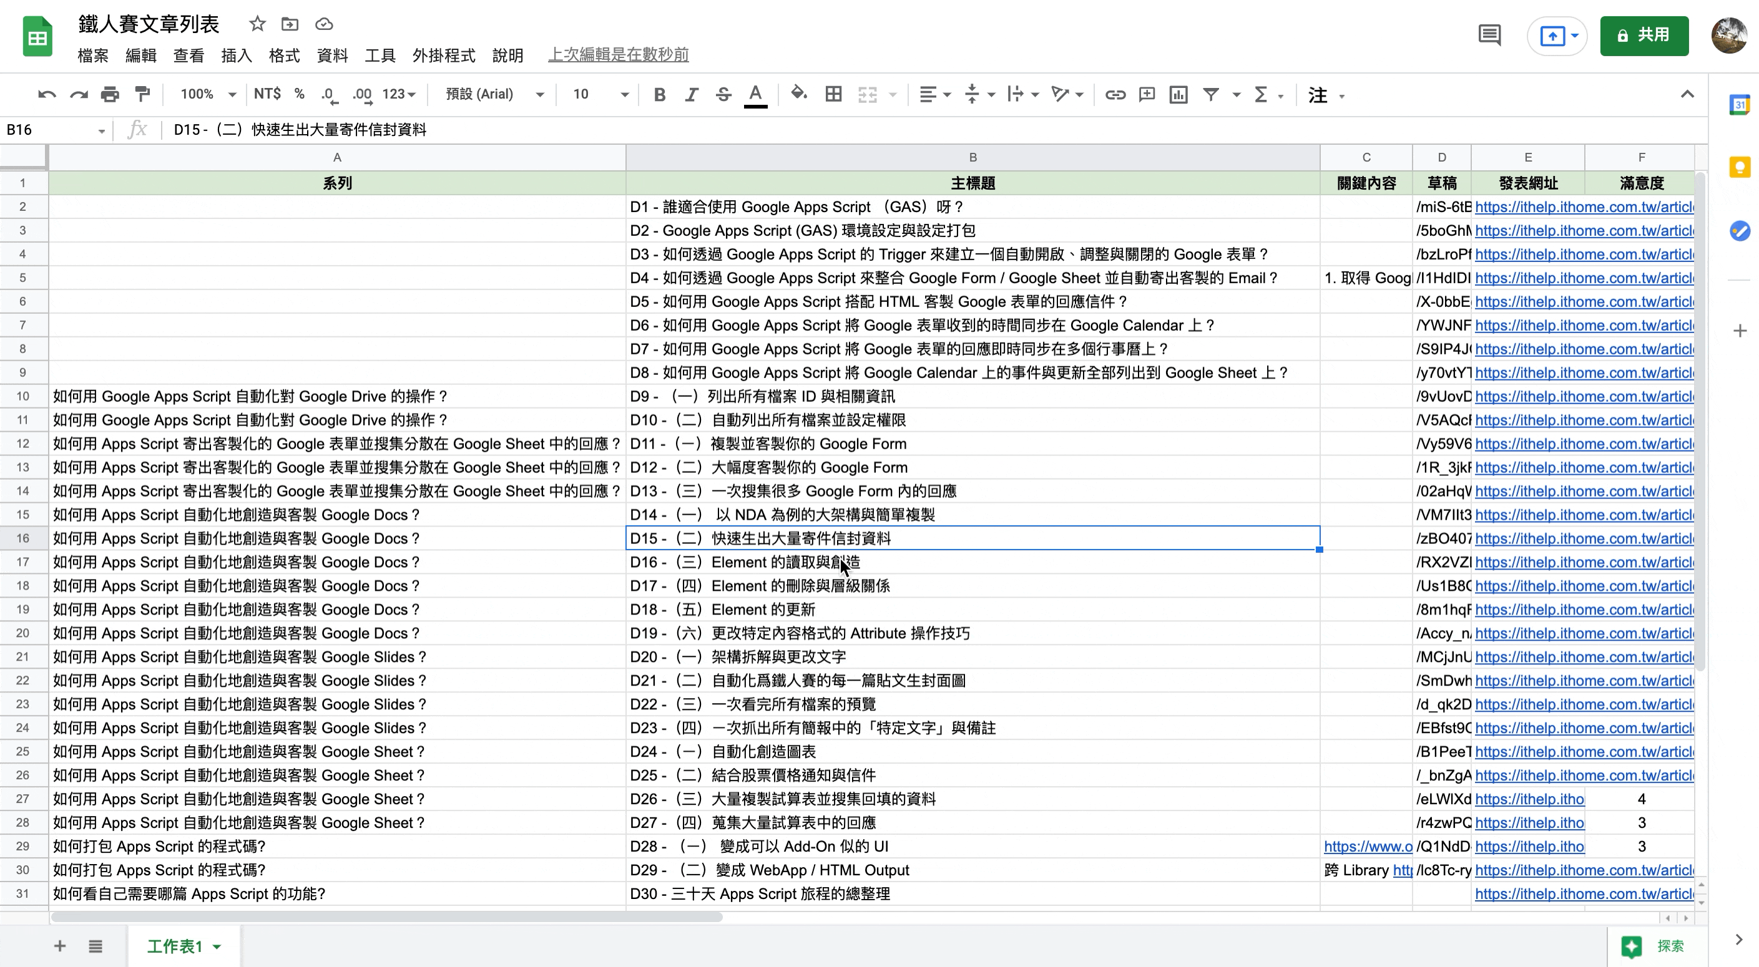Open the comment history icon
Viewport: 1759px width, 967px height.
click(1489, 35)
